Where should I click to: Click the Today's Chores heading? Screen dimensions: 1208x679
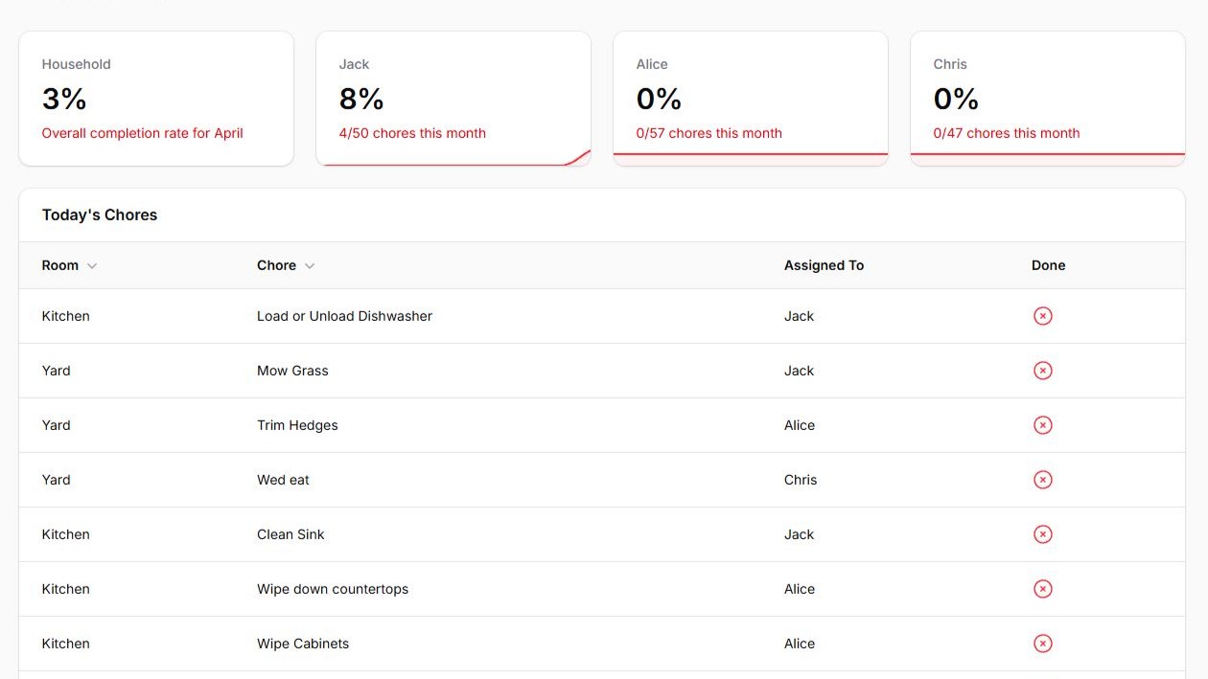[100, 215]
